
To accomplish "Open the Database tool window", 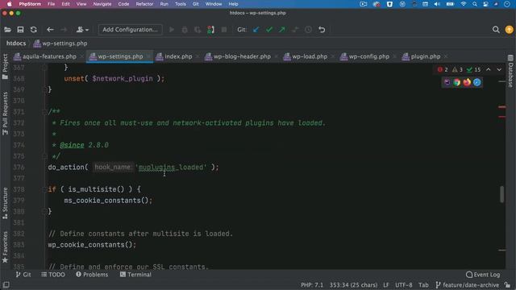I will (510, 72).
